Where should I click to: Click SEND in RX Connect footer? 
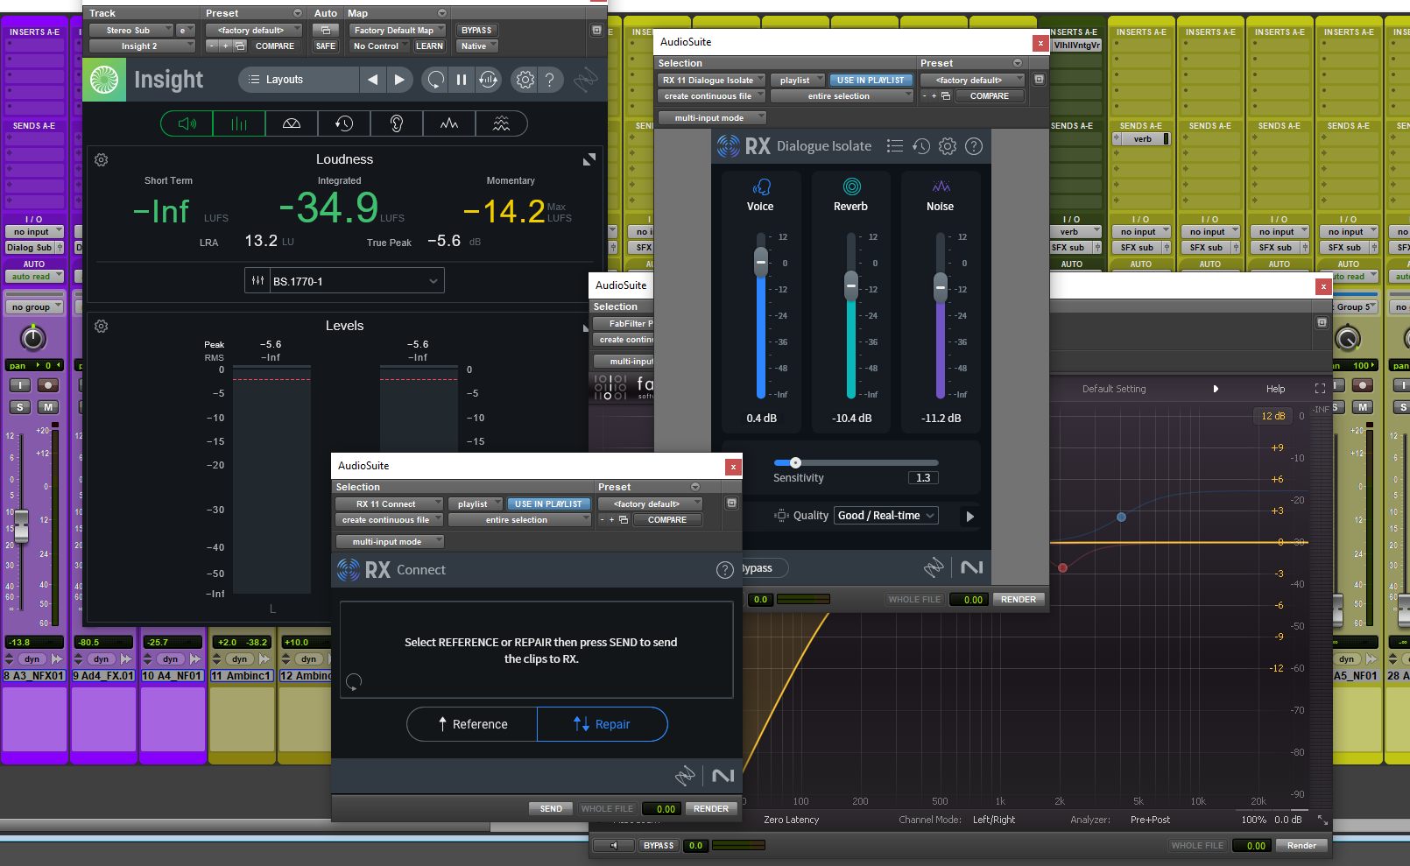[x=551, y=809]
